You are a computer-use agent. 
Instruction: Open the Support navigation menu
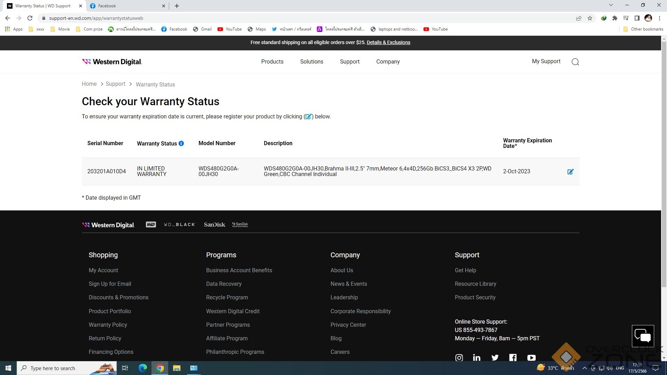pyautogui.click(x=349, y=61)
